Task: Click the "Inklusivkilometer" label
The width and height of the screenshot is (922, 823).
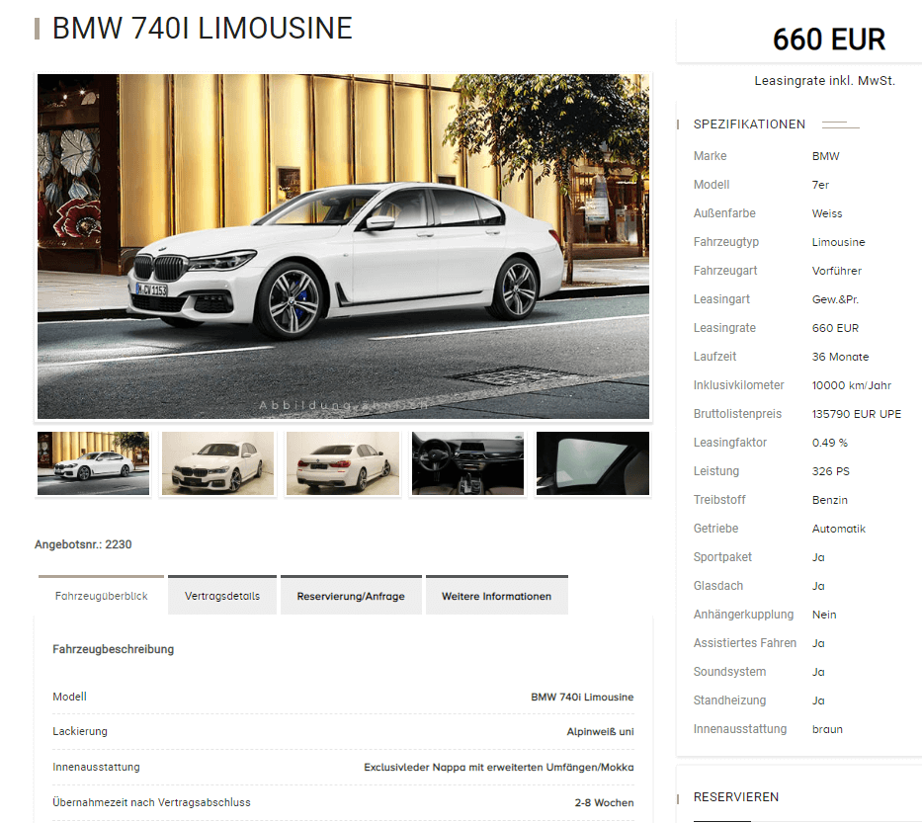Action: 738,385
